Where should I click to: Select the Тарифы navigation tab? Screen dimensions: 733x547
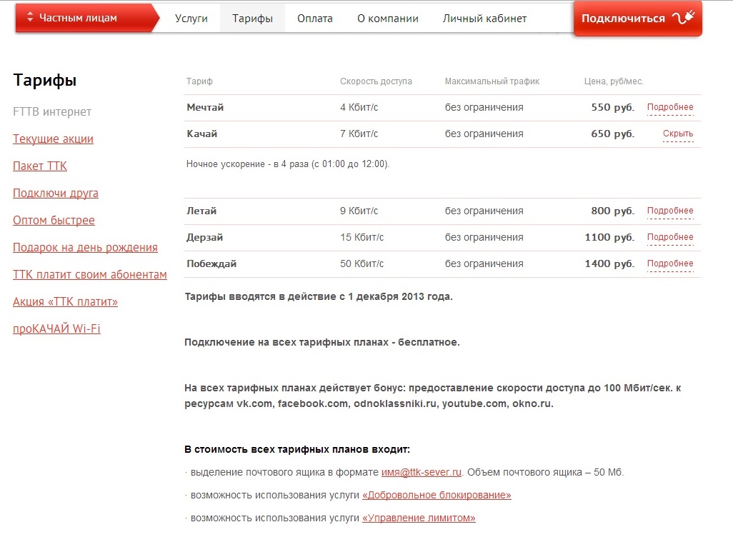click(252, 19)
